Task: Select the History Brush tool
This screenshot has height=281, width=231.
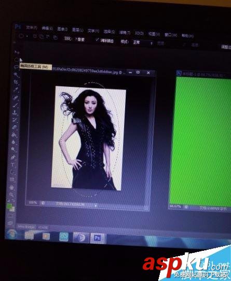Action: [x=15, y=120]
